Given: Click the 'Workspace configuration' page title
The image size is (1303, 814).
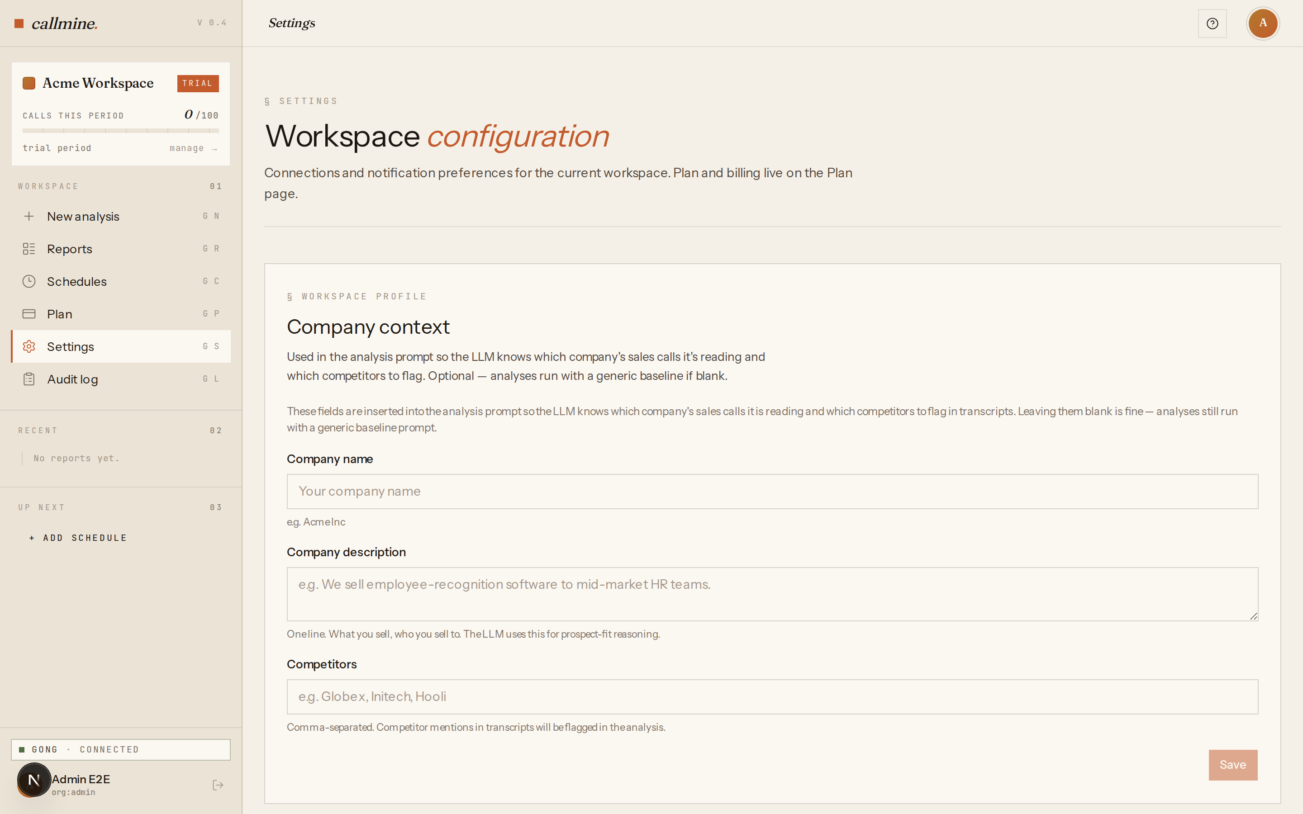Looking at the screenshot, I should point(437,136).
